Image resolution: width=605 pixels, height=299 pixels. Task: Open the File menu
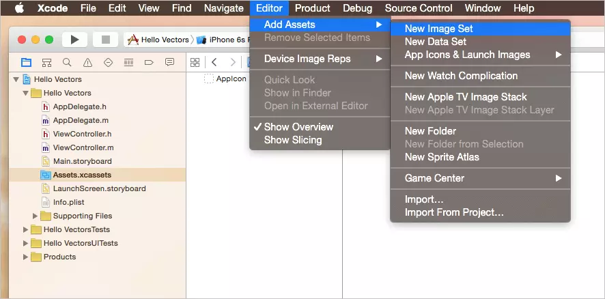pyautogui.click(x=88, y=8)
